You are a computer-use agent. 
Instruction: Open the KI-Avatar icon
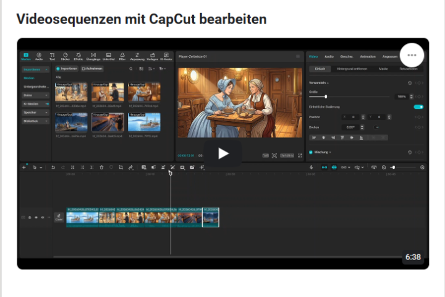(x=166, y=56)
